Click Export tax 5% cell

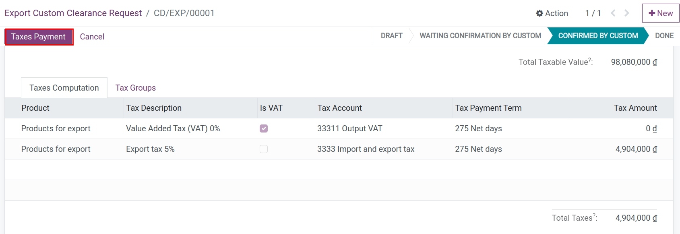pos(150,149)
